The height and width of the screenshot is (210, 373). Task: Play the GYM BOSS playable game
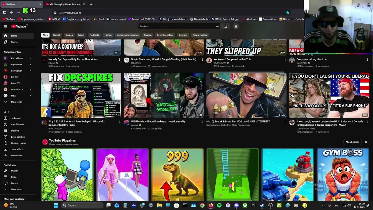(343, 174)
